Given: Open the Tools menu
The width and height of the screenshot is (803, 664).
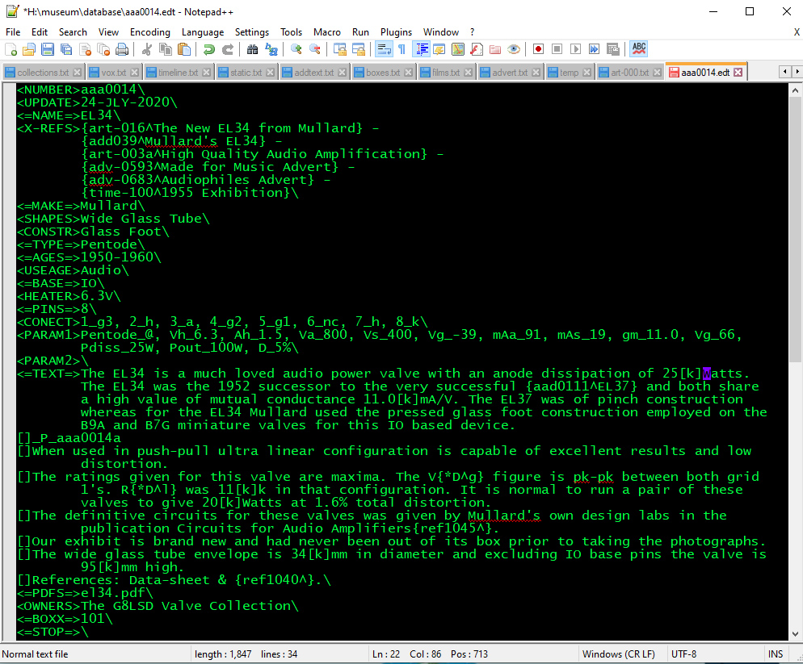Looking at the screenshot, I should 292,32.
